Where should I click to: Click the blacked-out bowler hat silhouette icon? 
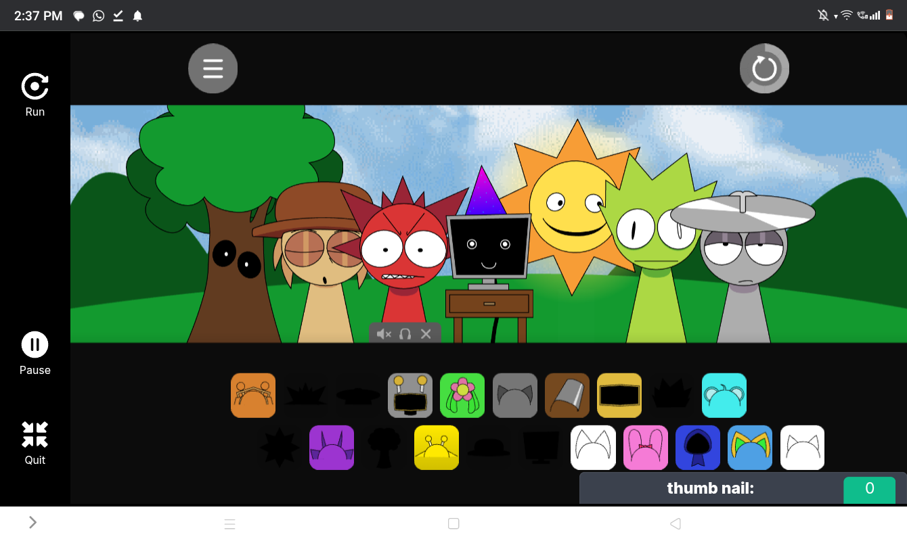pyautogui.click(x=489, y=448)
